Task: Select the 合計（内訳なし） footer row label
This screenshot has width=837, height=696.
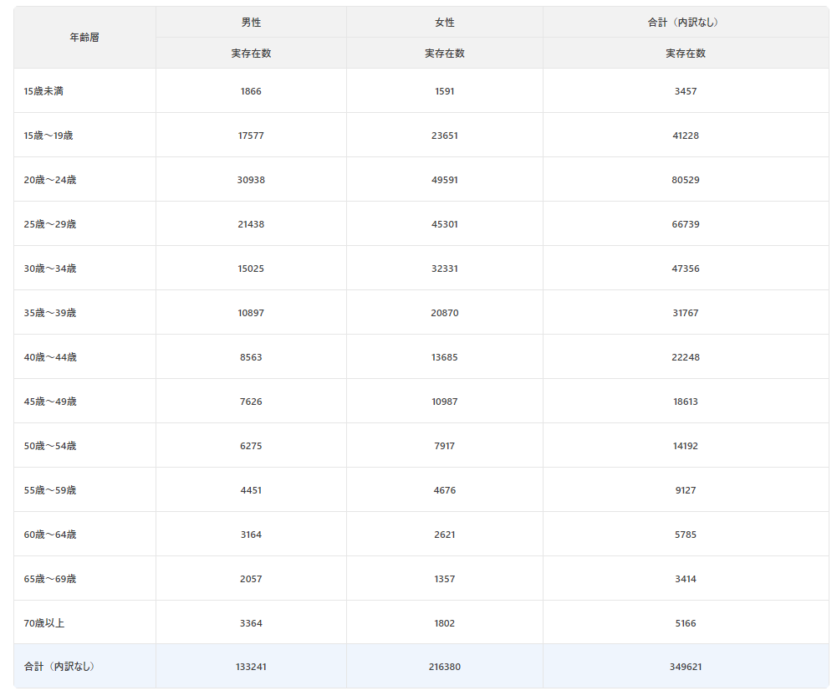Action: click(59, 667)
